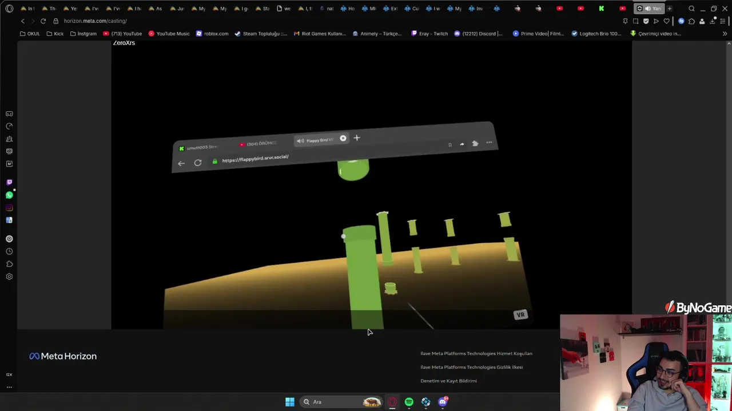Open the roblox.com bookmark
The image size is (732, 411).
click(x=212, y=34)
